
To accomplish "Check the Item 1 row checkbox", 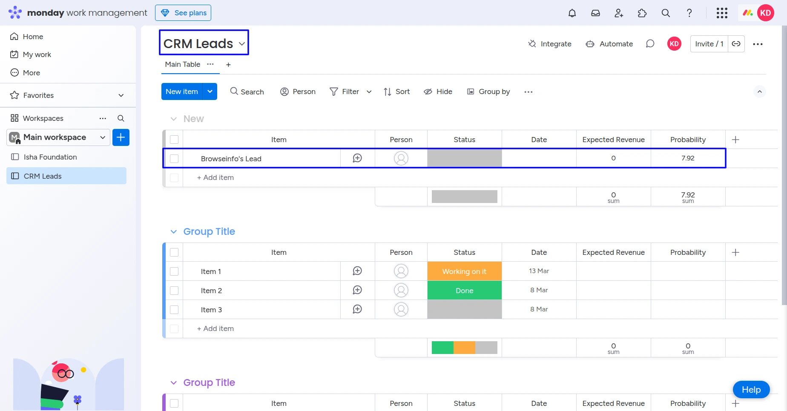I will 174,271.
